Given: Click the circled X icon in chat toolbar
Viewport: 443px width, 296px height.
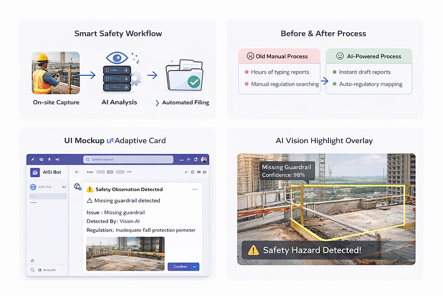Looking at the screenshot, I should pyautogui.click(x=192, y=172).
